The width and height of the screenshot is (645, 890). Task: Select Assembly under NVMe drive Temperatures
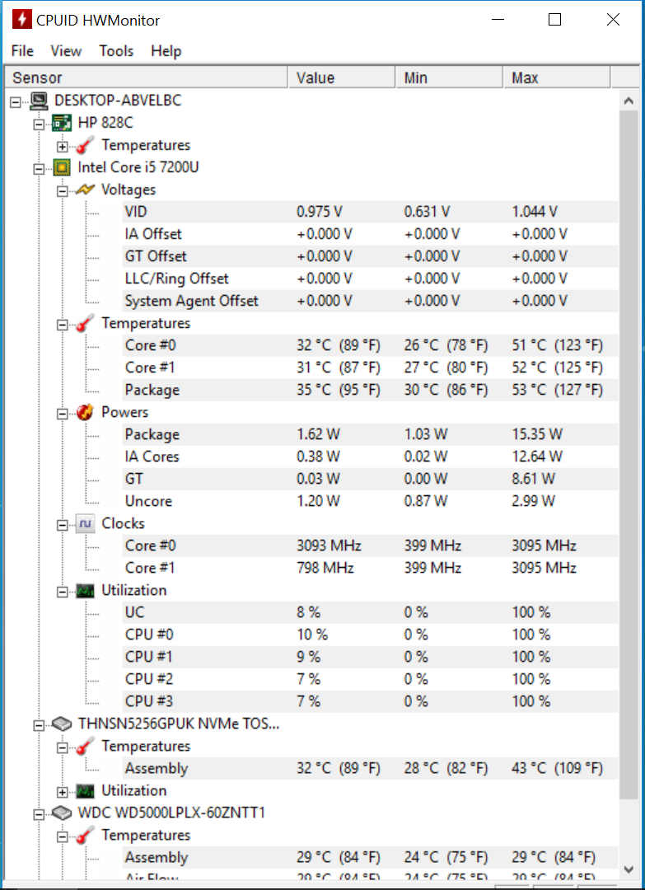pyautogui.click(x=371, y=769)
